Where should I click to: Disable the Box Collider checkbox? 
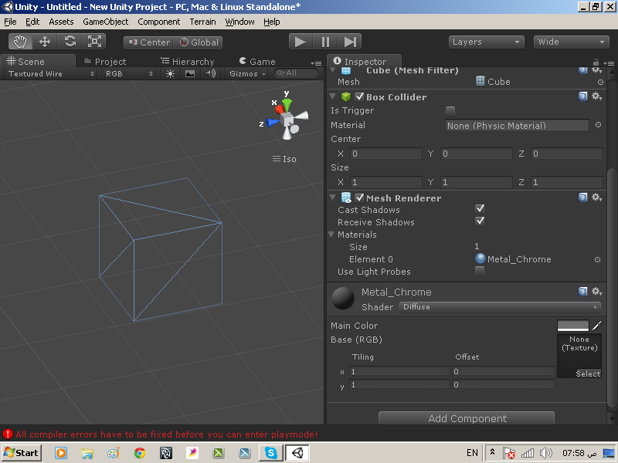(359, 96)
